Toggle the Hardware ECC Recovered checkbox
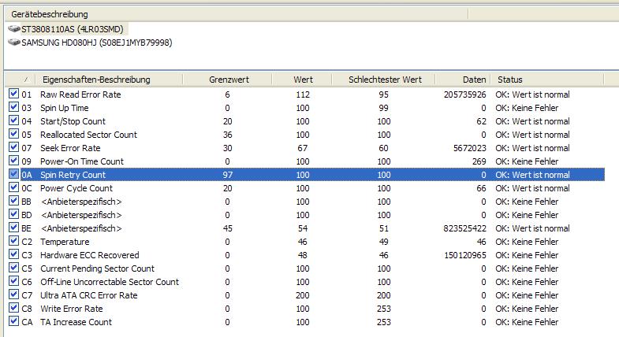The width and height of the screenshot is (619, 337). 14,254
